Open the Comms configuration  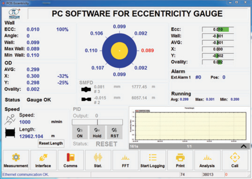point(70,160)
